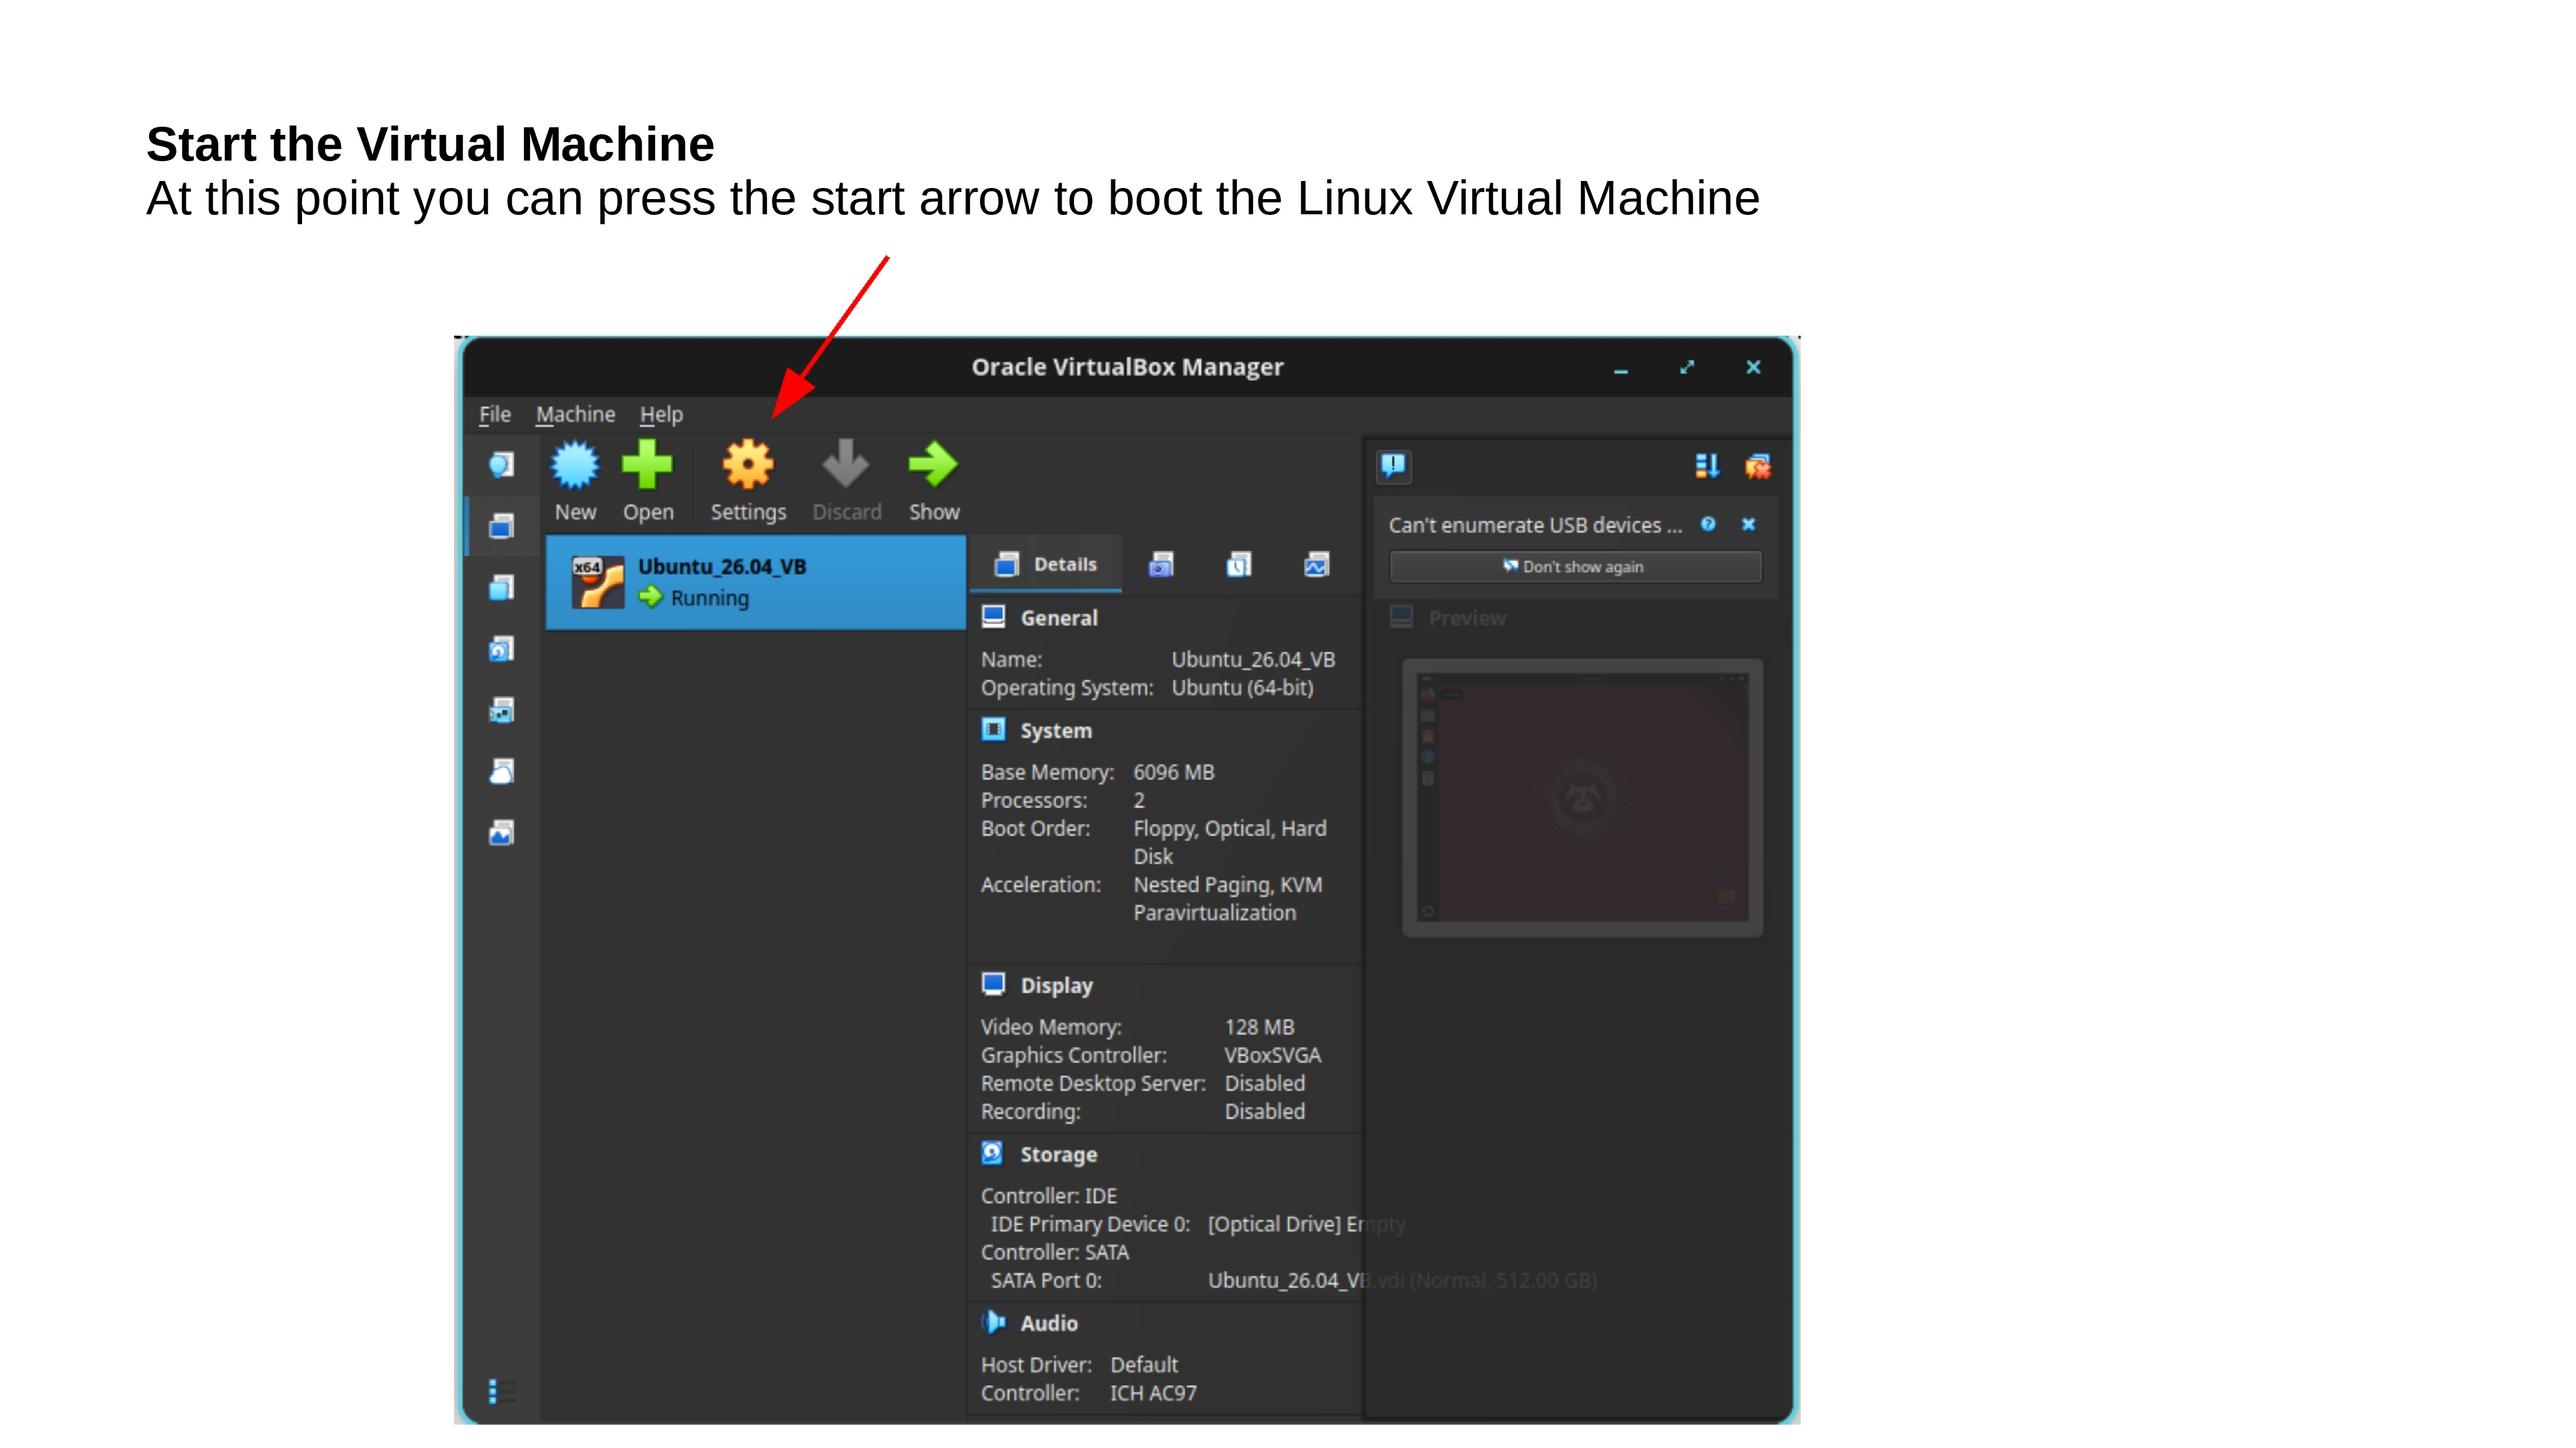Click the 'Ubuntu (64-bit)' operating system value
The image size is (2576, 1448).
tap(1242, 688)
